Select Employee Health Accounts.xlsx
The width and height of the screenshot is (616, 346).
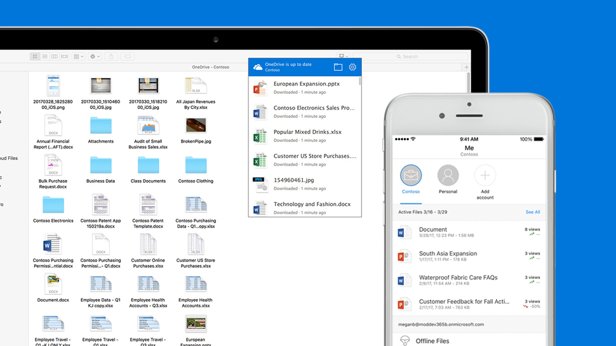[196, 291]
